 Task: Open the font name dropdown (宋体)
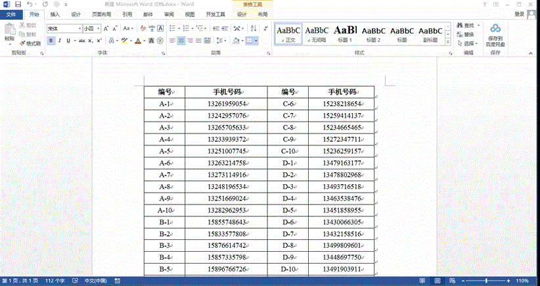pos(64,29)
